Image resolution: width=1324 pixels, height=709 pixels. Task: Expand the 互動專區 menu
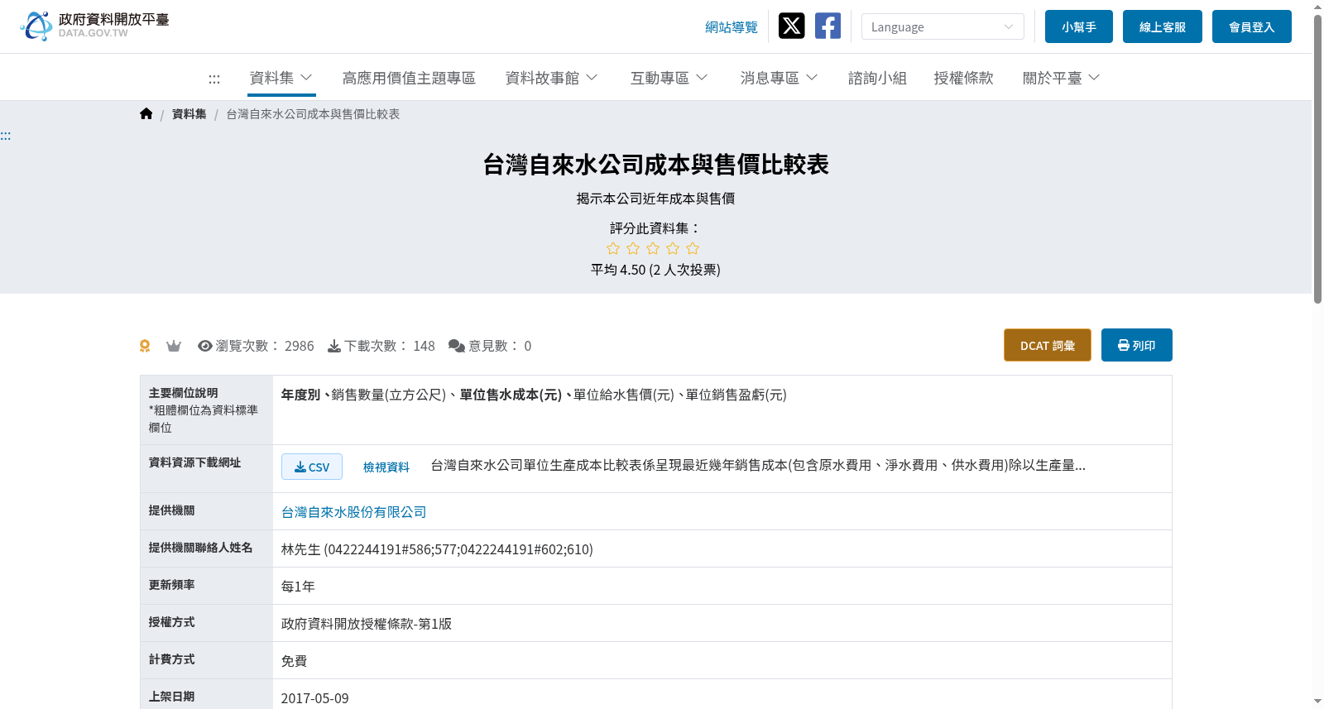pyautogui.click(x=669, y=78)
